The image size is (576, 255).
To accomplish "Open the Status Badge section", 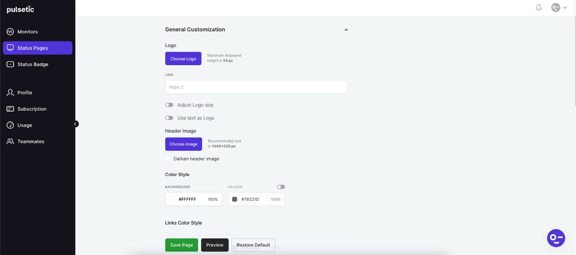I will pos(33,64).
